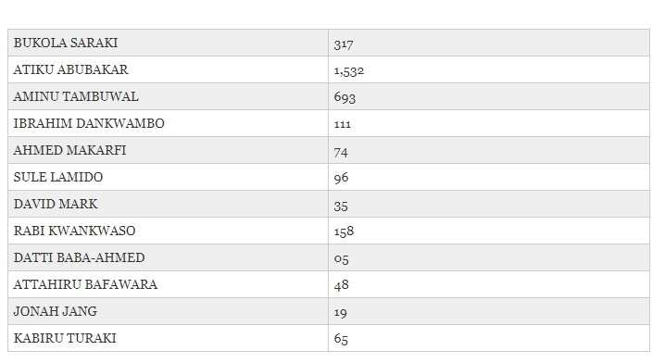Click the vote count 74
This screenshot has width=665, height=363.
click(341, 152)
